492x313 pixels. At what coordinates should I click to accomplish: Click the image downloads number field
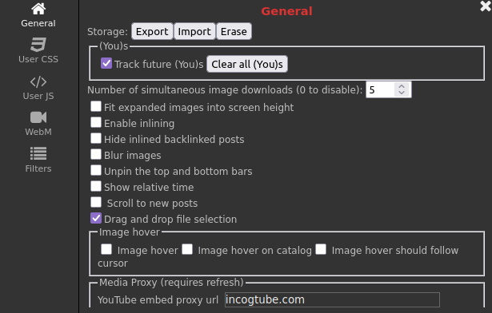click(x=380, y=90)
